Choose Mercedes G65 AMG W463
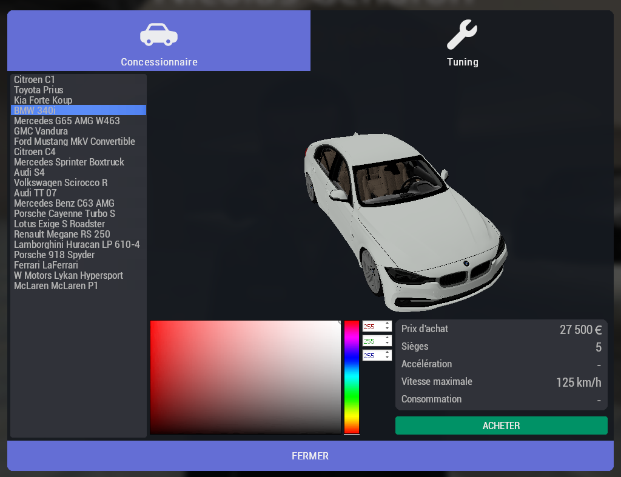The height and width of the screenshot is (477, 621). pyautogui.click(x=78, y=121)
